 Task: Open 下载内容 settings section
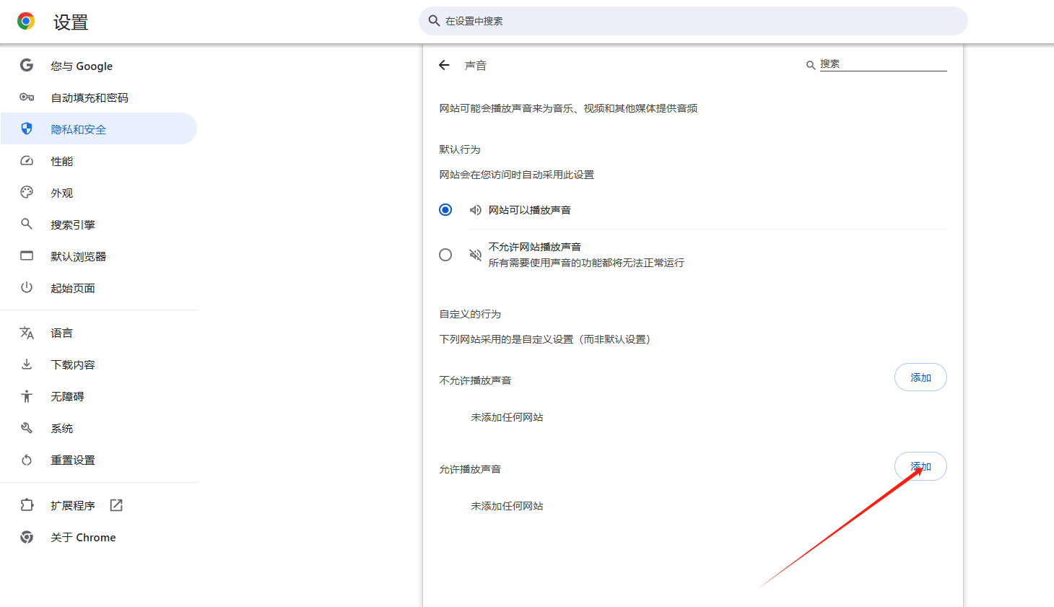coord(73,364)
